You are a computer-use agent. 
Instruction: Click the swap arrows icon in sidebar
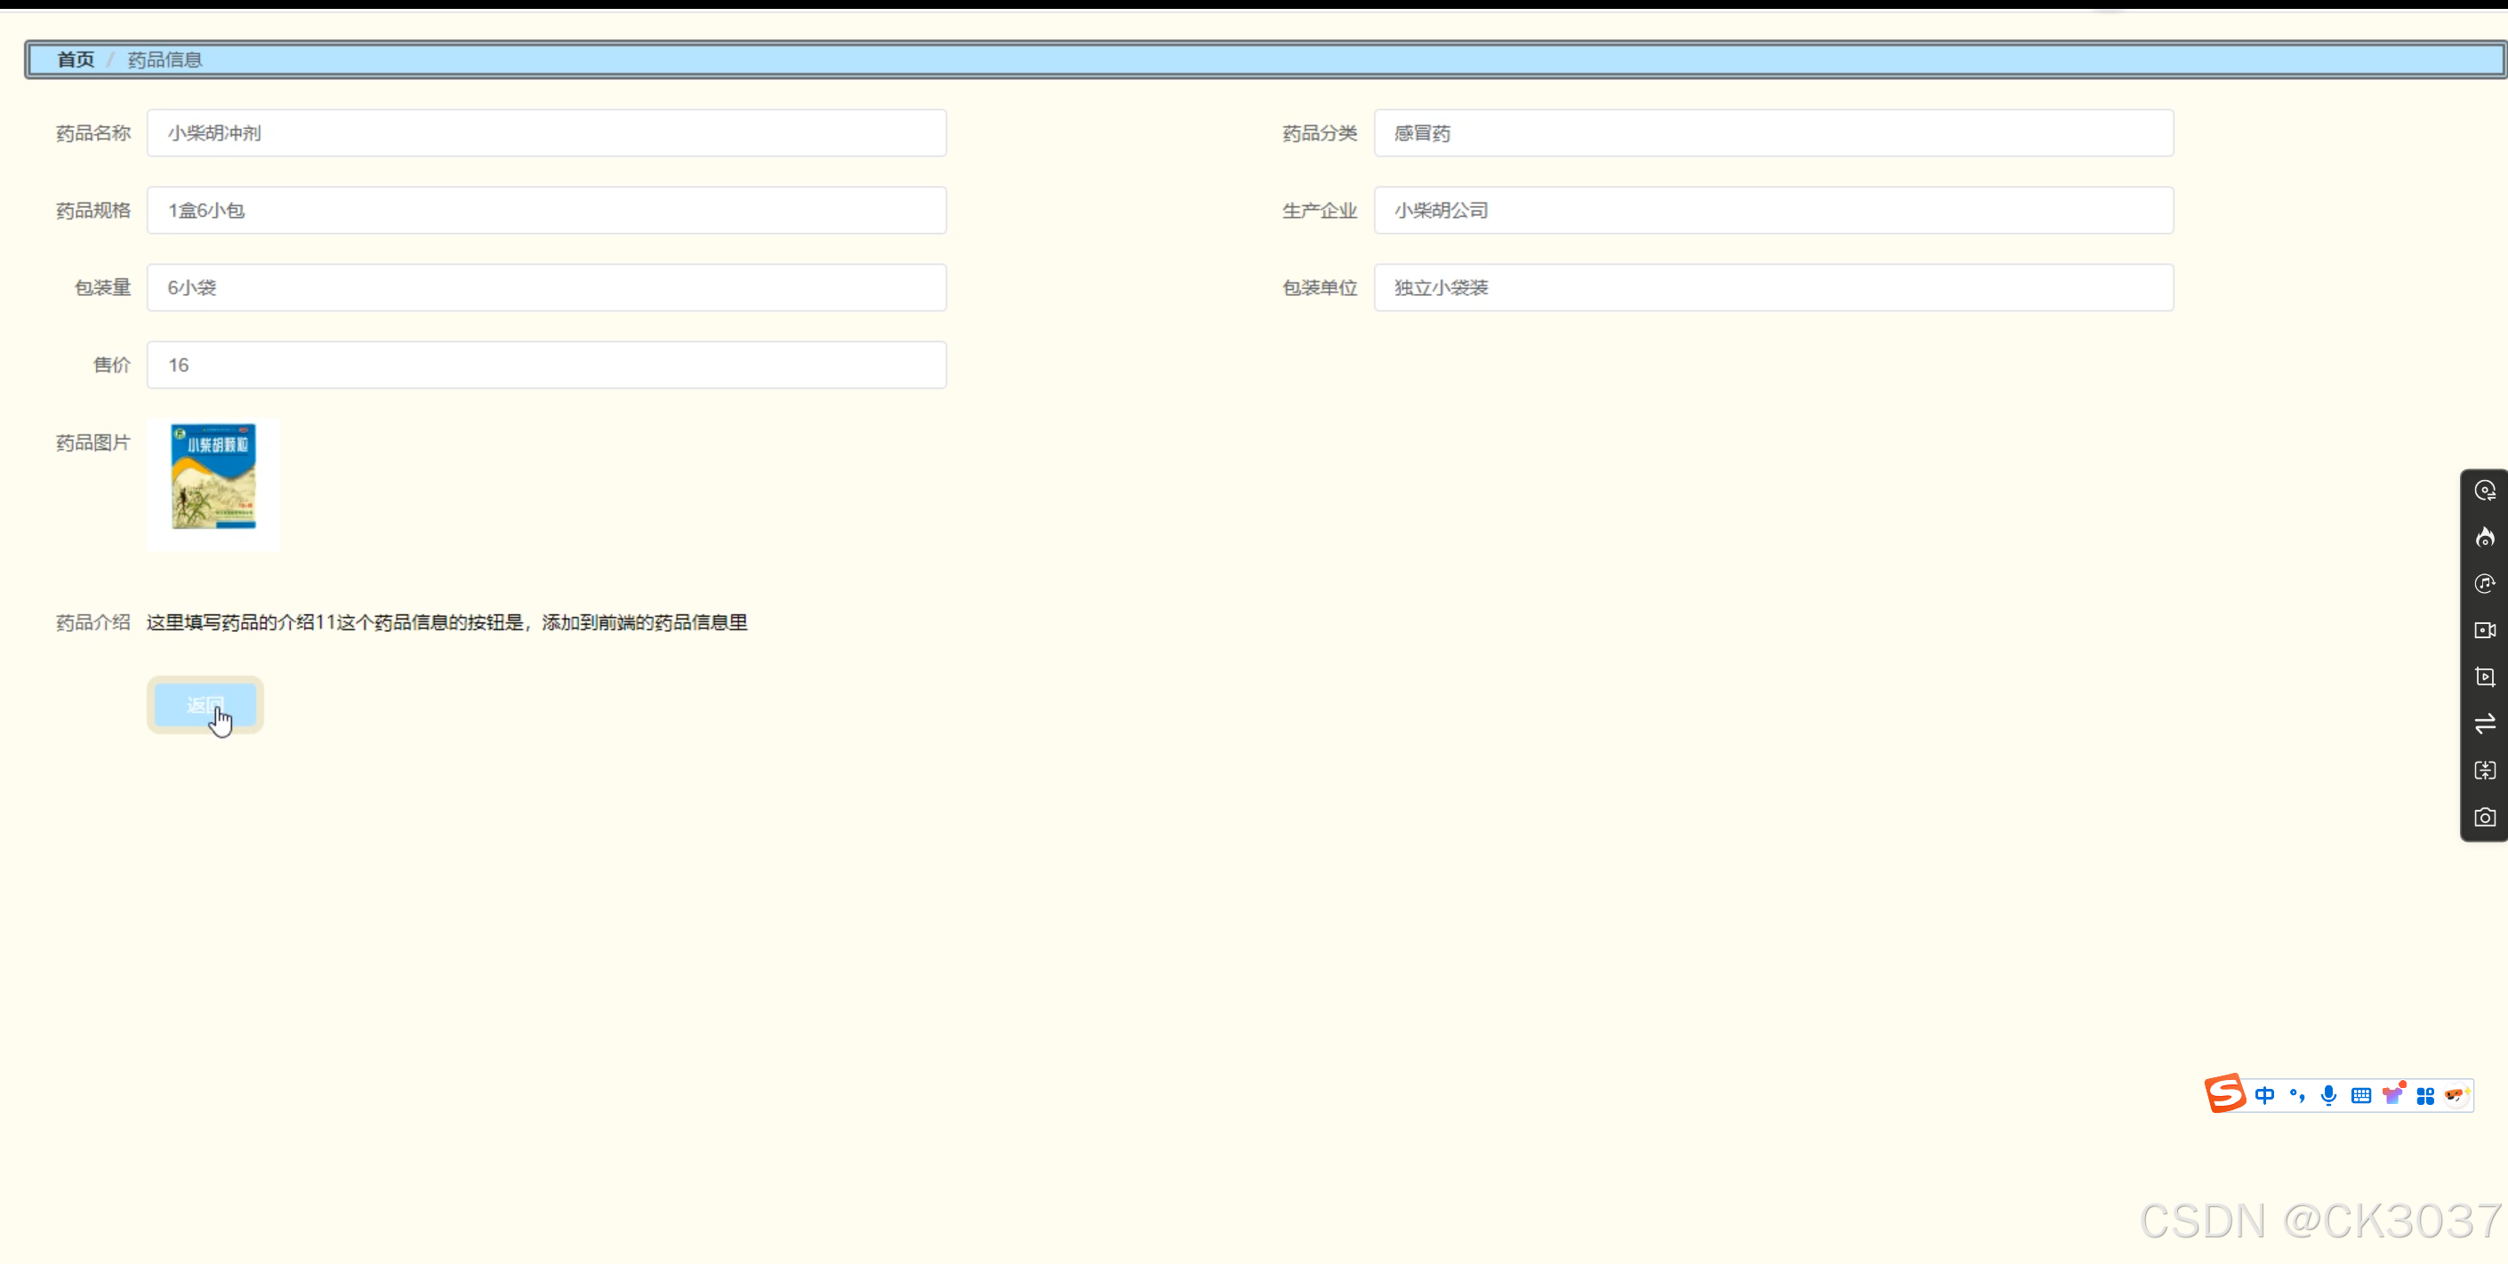(2485, 724)
